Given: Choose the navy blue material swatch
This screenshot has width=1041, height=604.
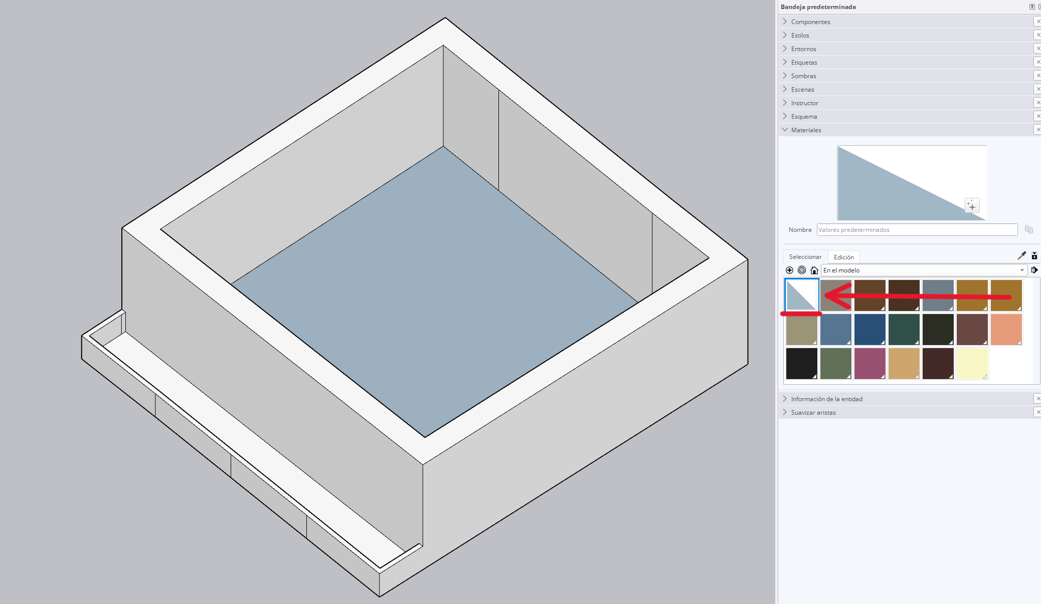Looking at the screenshot, I should tap(870, 330).
